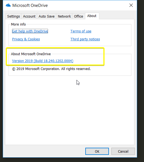Go to the Network tab
This screenshot has width=144, height=162.
(x=64, y=16)
